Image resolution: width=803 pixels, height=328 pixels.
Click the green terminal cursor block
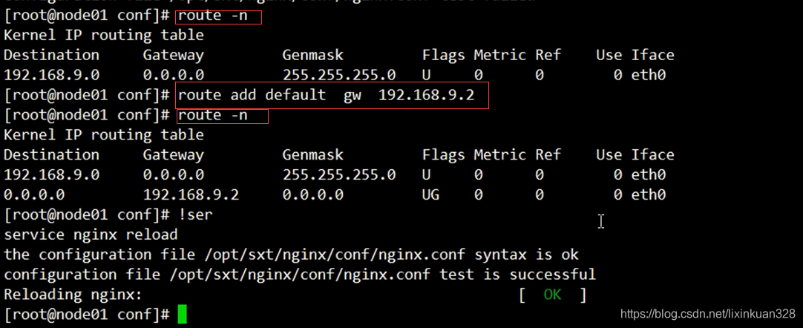(x=183, y=314)
